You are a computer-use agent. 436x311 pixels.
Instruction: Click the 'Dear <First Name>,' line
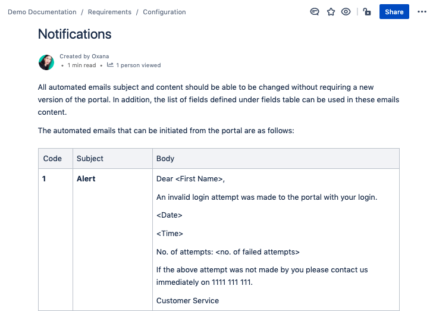pyautogui.click(x=191, y=179)
